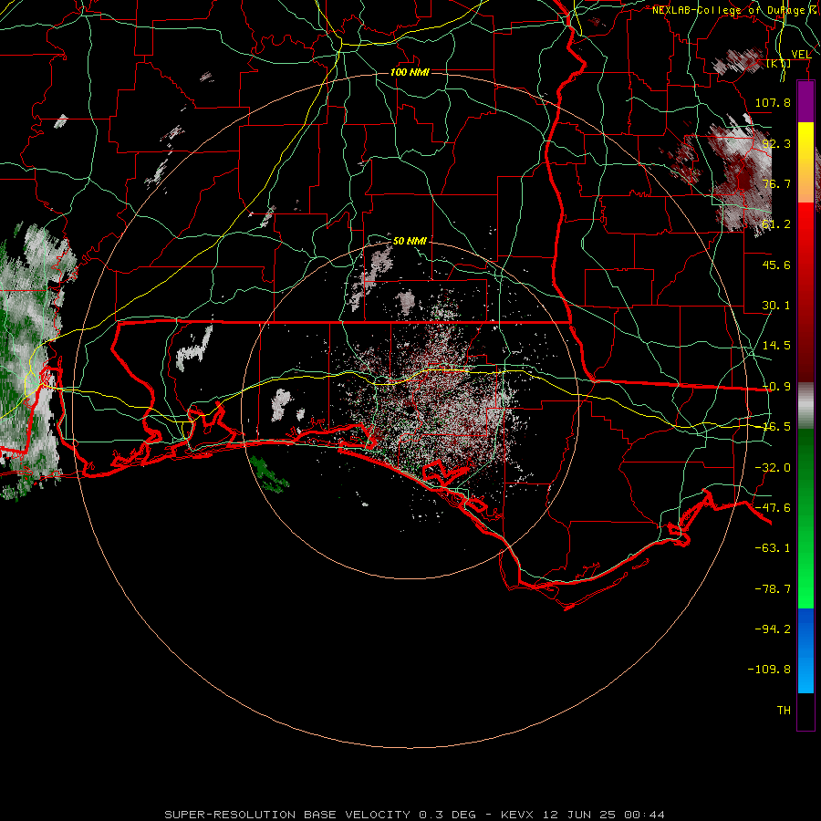Image resolution: width=821 pixels, height=821 pixels.
Task: Click the purple segment of the color bar
Action: [805, 102]
